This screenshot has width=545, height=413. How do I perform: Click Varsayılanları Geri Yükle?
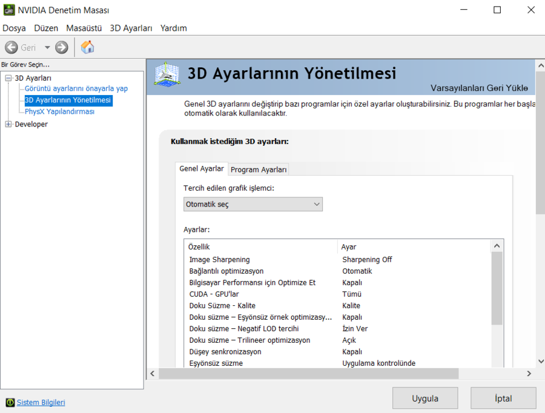click(480, 88)
